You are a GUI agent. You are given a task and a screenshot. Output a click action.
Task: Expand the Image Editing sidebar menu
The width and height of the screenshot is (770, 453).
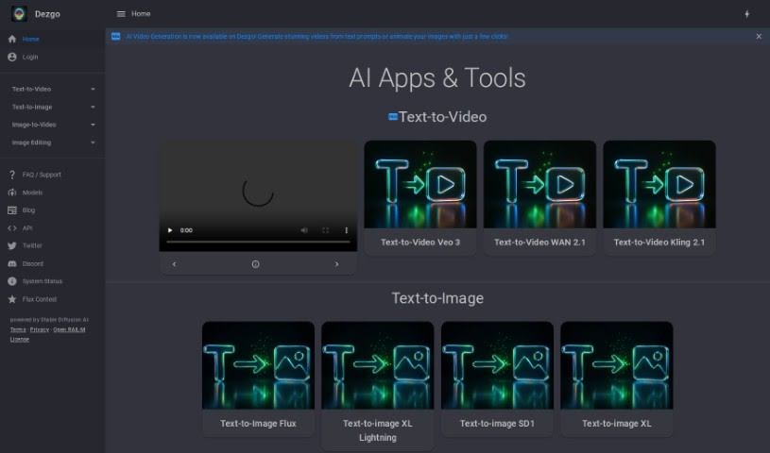pos(53,143)
